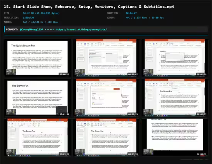Select the frame stamped 00:02:55
This screenshot has height=164, width=212.
pos(175,97)
